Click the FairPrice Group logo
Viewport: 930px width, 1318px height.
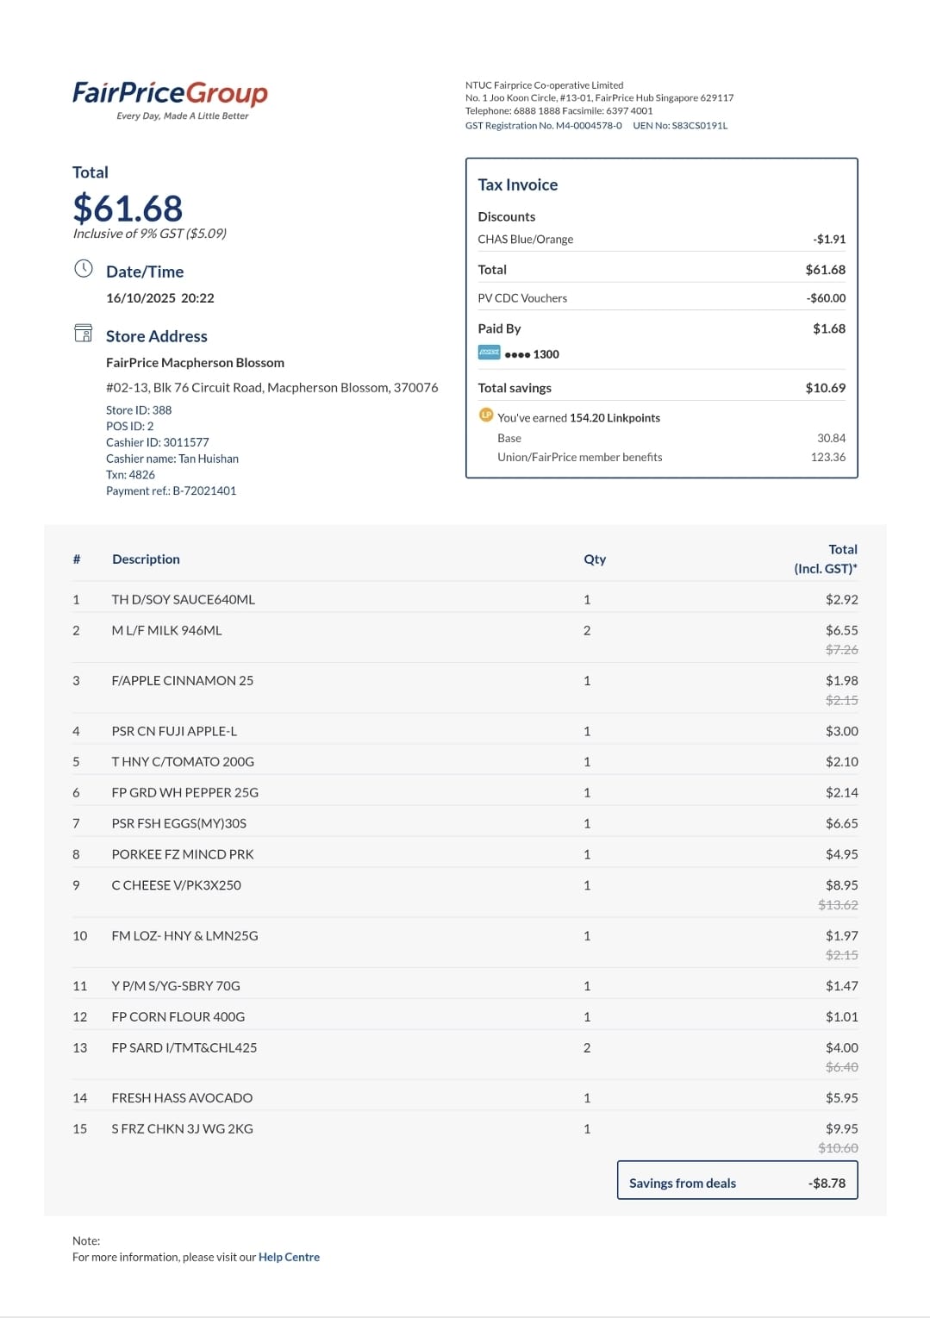click(x=170, y=99)
